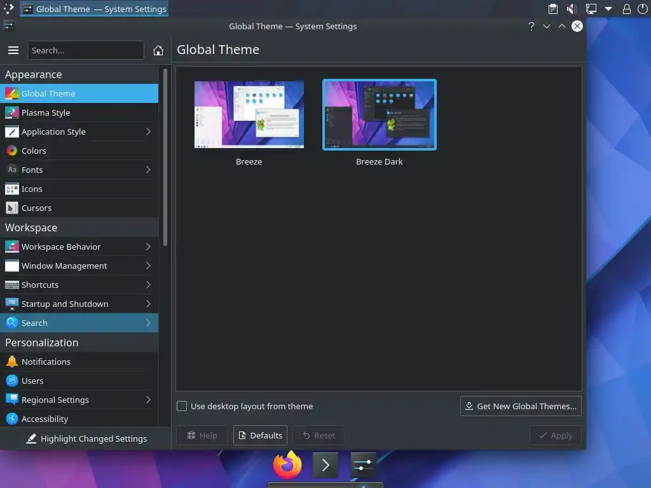
Task: Click the Window Management icon
Action: (x=11, y=266)
